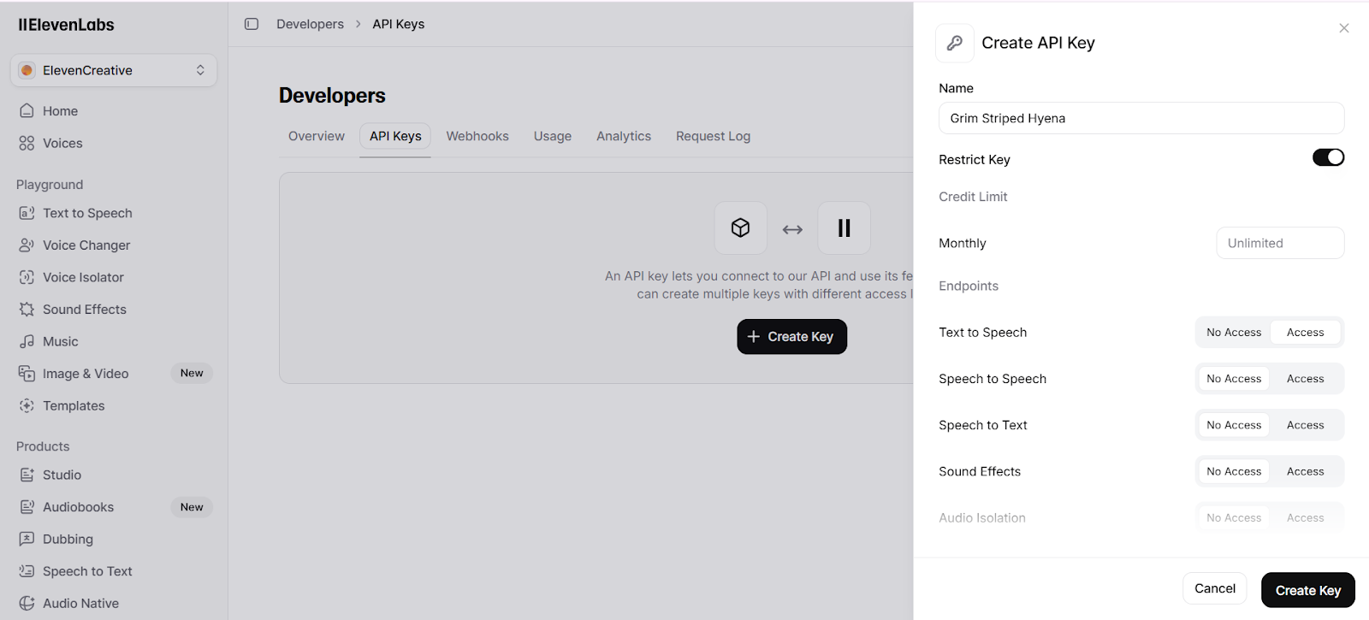Cancel the Create API Key dialog
The width and height of the screenshot is (1369, 620).
pos(1214,588)
